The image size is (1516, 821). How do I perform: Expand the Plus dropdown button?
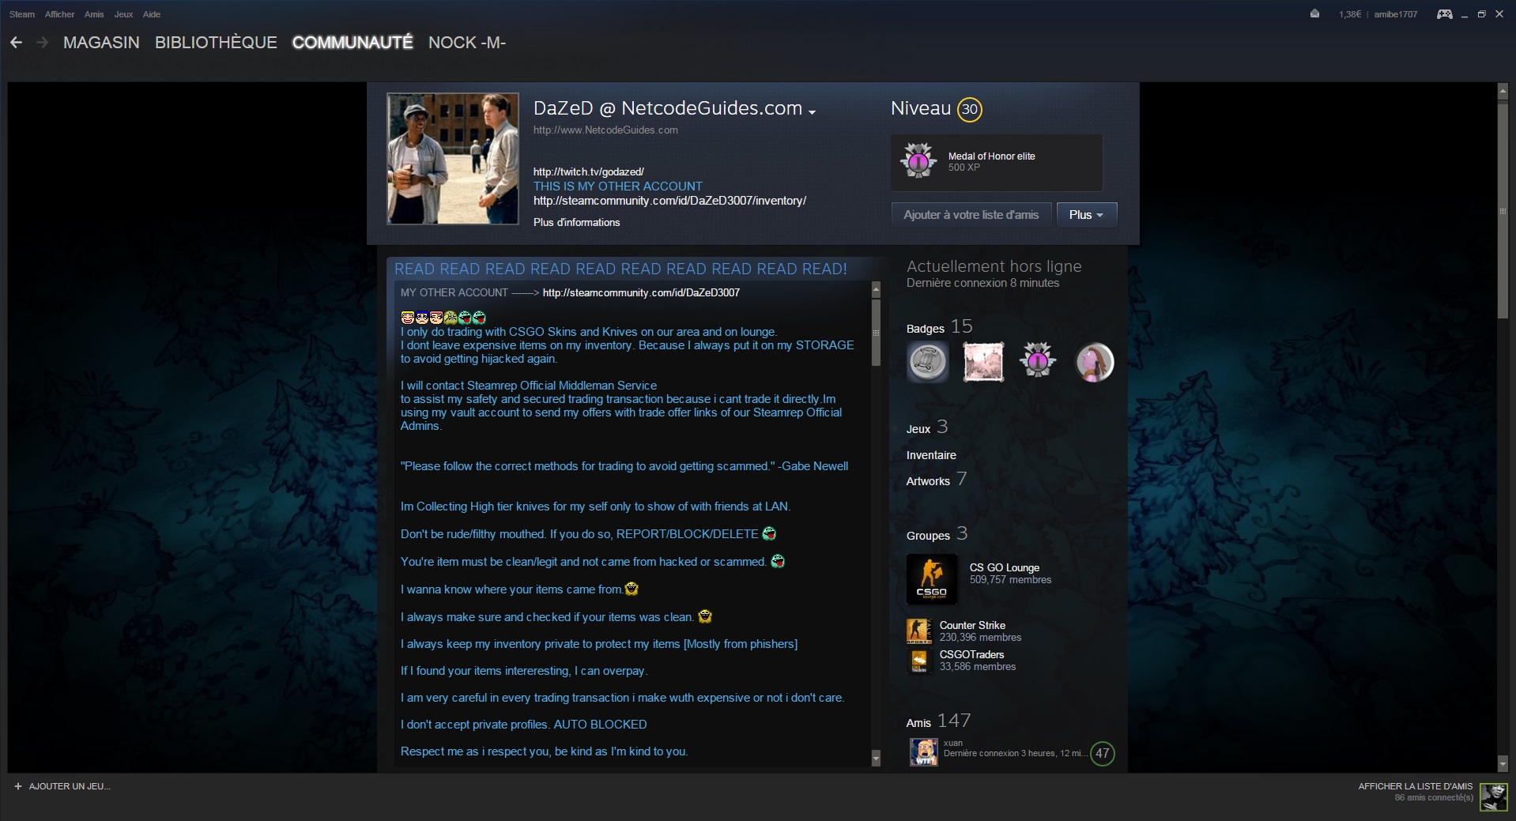pos(1086,215)
